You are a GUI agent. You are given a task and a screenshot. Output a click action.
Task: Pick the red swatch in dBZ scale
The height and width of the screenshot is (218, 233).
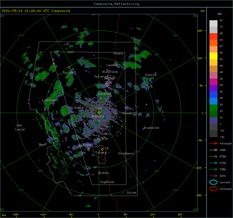(213, 37)
